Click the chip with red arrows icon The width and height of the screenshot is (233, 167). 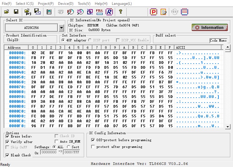coord(185,12)
